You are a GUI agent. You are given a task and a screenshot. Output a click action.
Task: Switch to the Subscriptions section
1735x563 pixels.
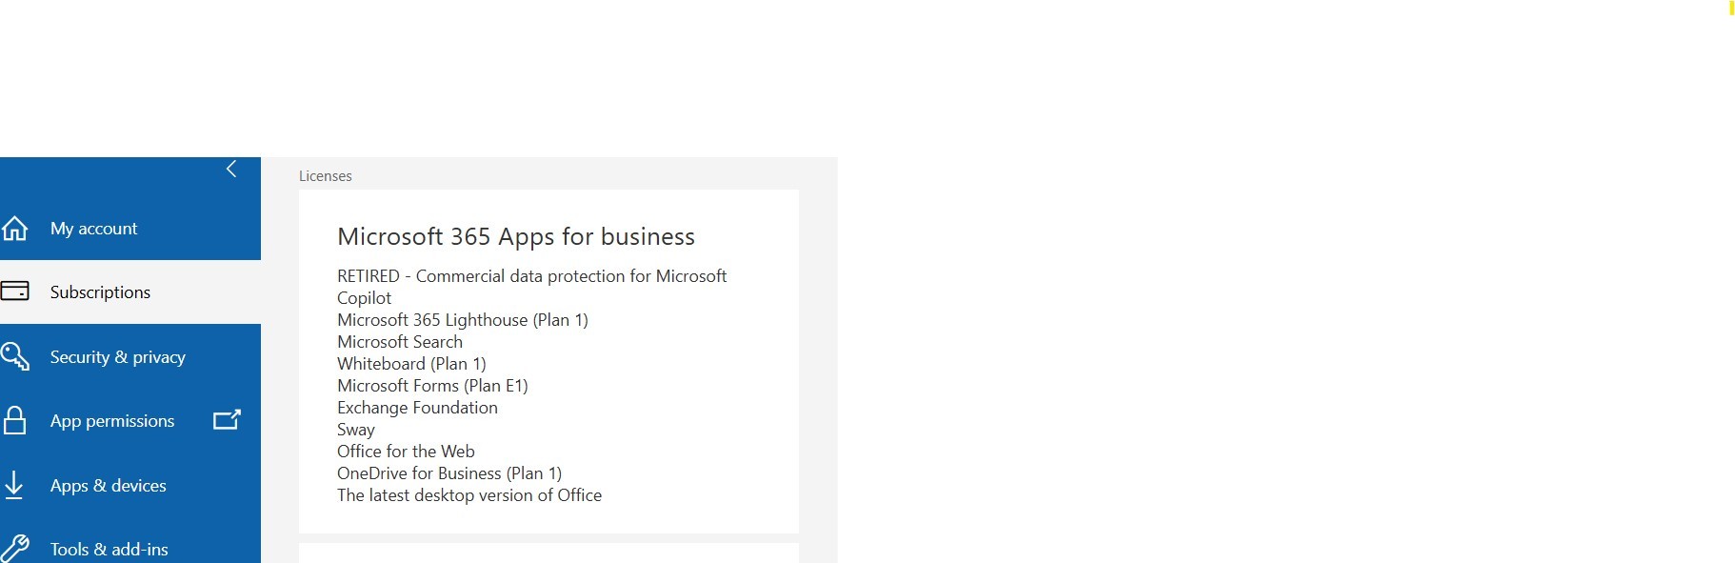coord(100,292)
